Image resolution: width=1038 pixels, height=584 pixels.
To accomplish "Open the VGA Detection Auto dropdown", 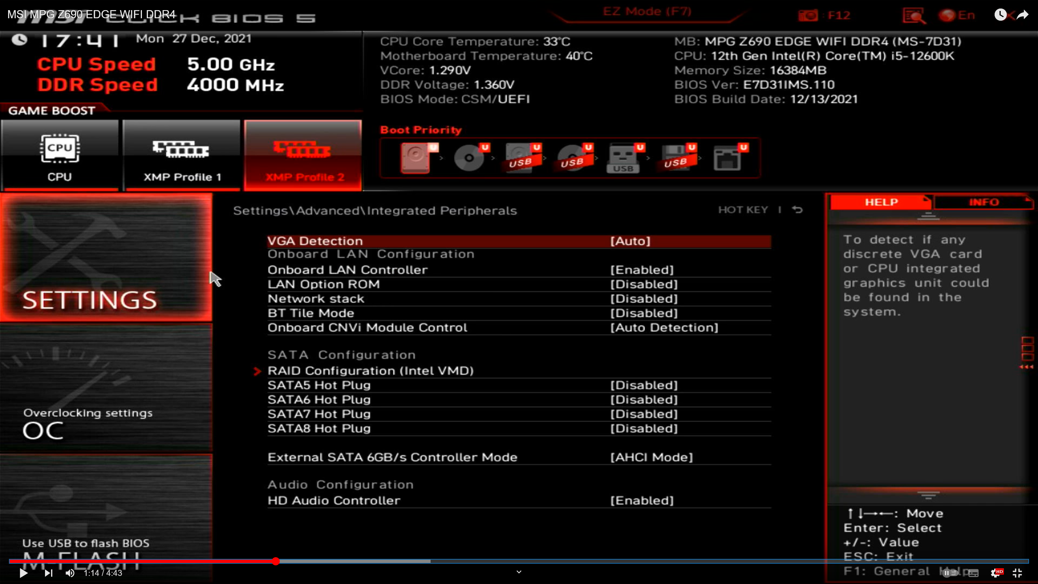I will click(x=630, y=241).
